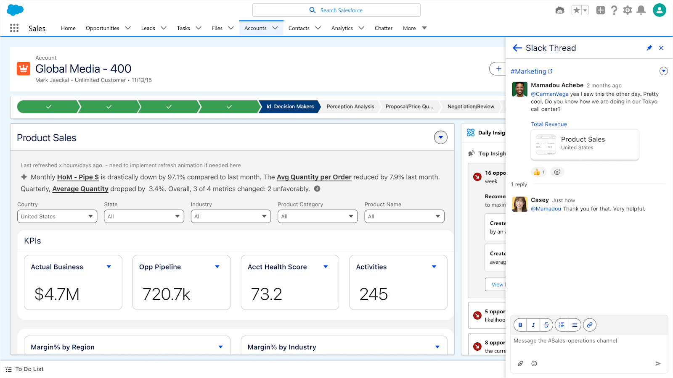The height and width of the screenshot is (378, 673).
Task: Click the notifications bell icon
Action: coord(641,10)
